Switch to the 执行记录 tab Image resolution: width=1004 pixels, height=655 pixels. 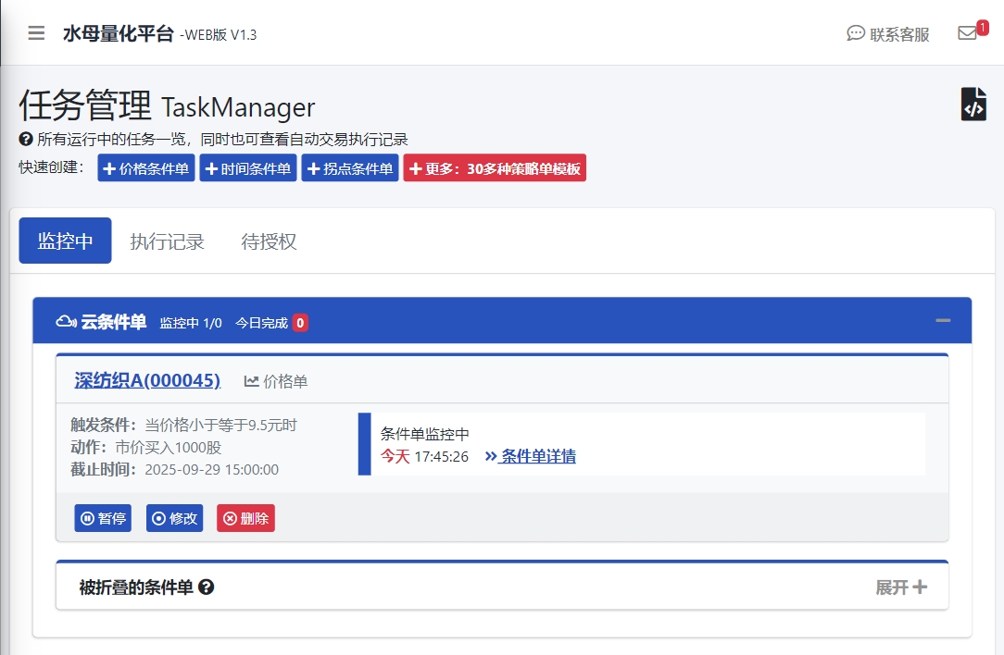tap(167, 241)
